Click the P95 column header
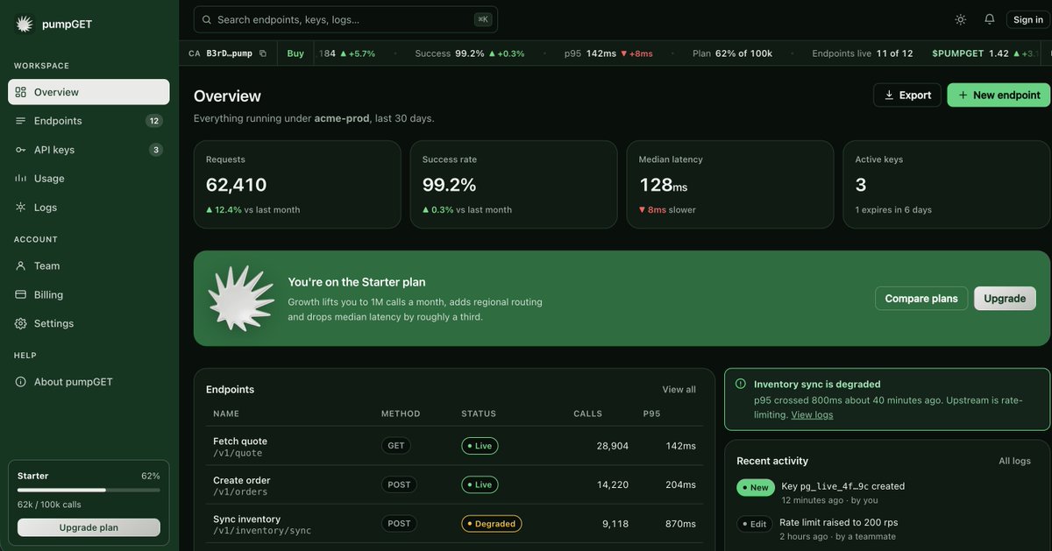This screenshot has height=551, width=1052. tap(652, 413)
